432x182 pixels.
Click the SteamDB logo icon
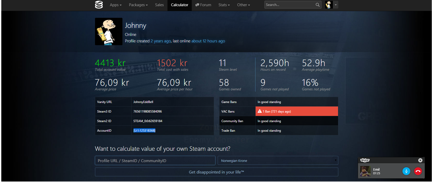click(99, 5)
